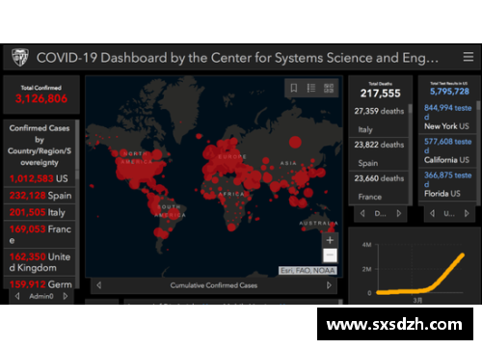Go to next map view right arrow
This screenshot has height=349, width=482.
(x=329, y=285)
